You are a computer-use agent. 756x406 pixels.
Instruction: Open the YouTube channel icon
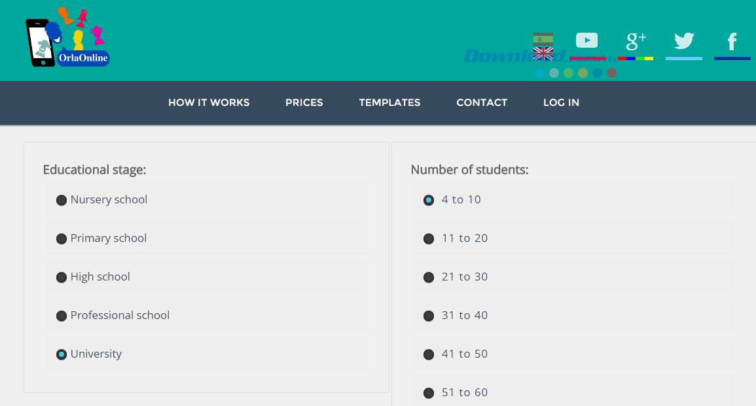tap(586, 41)
